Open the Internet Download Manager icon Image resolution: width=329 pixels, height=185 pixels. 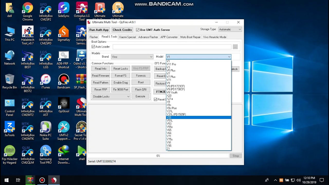pos(64,155)
